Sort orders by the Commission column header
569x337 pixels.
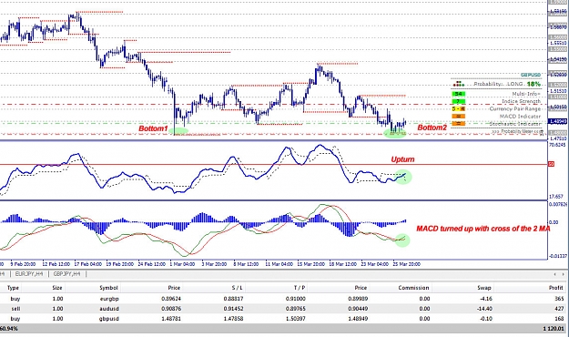tap(413, 288)
